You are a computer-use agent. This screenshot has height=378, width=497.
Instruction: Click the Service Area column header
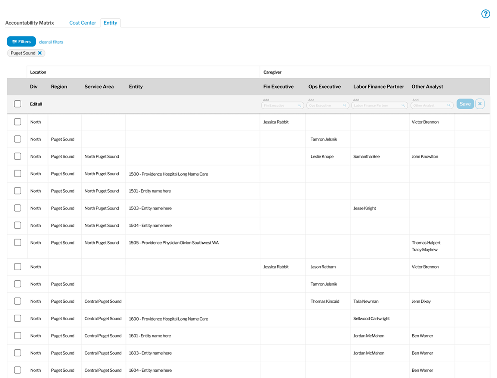(99, 86)
